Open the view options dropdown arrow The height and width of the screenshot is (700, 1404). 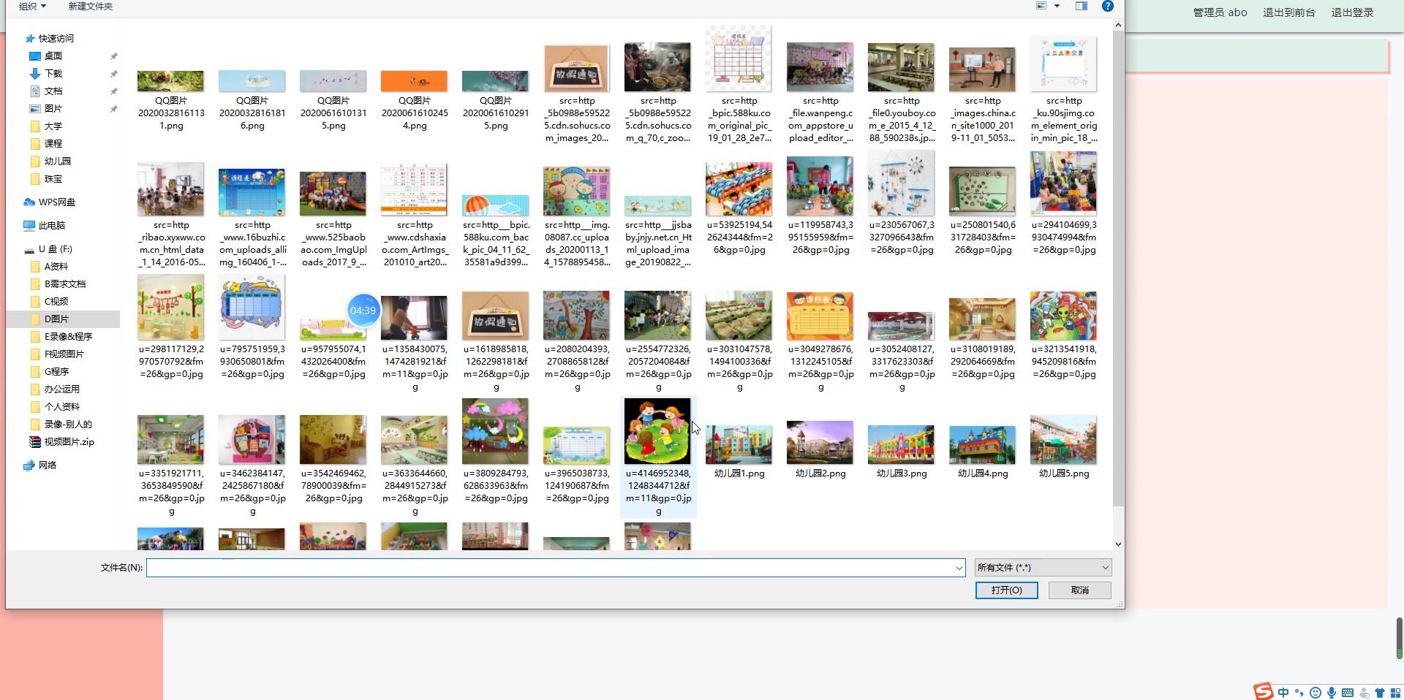[1057, 7]
